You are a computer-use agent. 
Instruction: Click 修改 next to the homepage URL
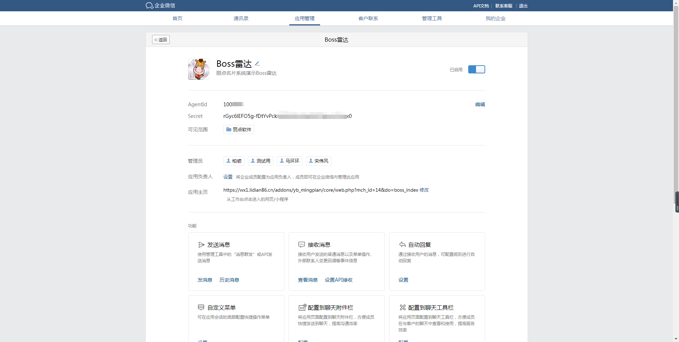[424, 190]
